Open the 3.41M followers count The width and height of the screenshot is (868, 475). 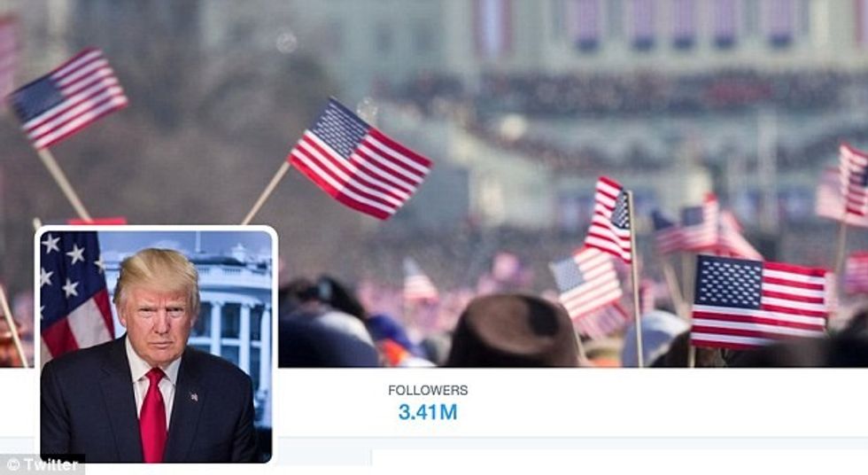pyautogui.click(x=428, y=412)
